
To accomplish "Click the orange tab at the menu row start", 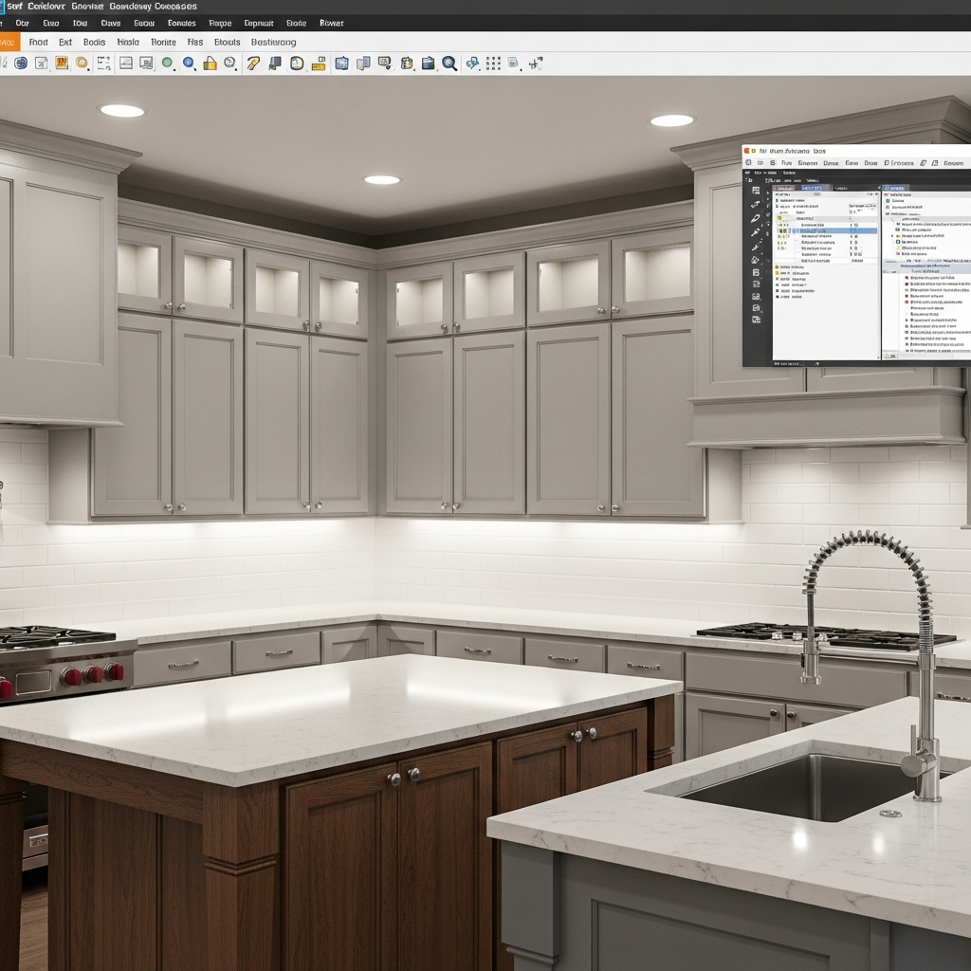I will (9, 42).
